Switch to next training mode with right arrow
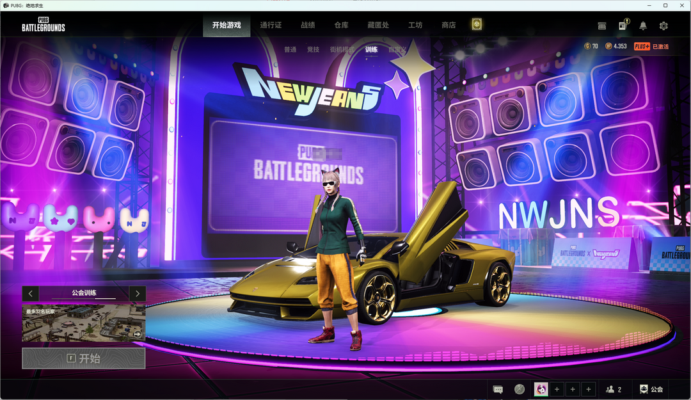691x400 pixels. click(138, 293)
